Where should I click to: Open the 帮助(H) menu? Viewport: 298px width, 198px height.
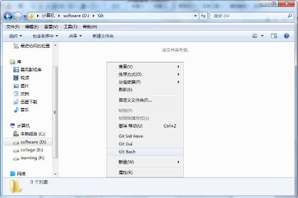[x=90, y=27]
